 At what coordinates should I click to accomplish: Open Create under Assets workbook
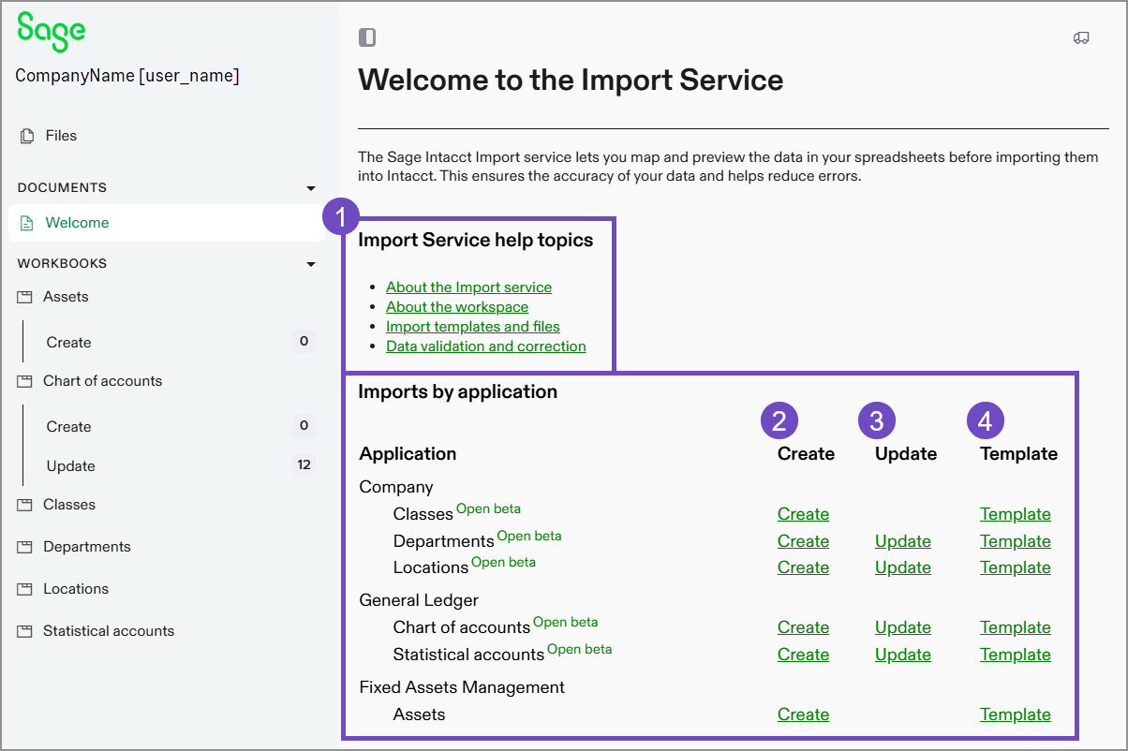point(69,343)
